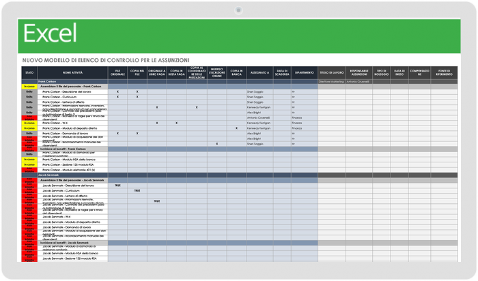
Task: Click the DATA DI INIZIO header
Action: pyautogui.click(x=399, y=73)
